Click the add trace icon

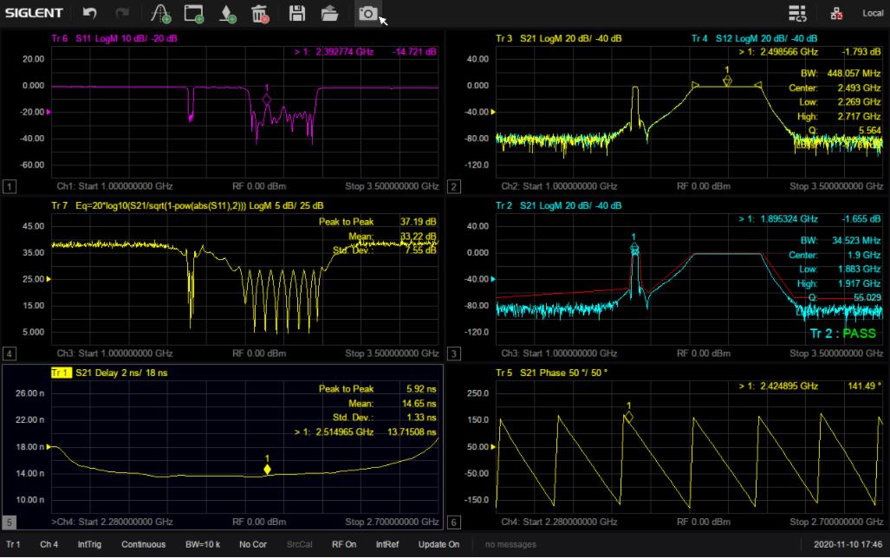coord(160,13)
